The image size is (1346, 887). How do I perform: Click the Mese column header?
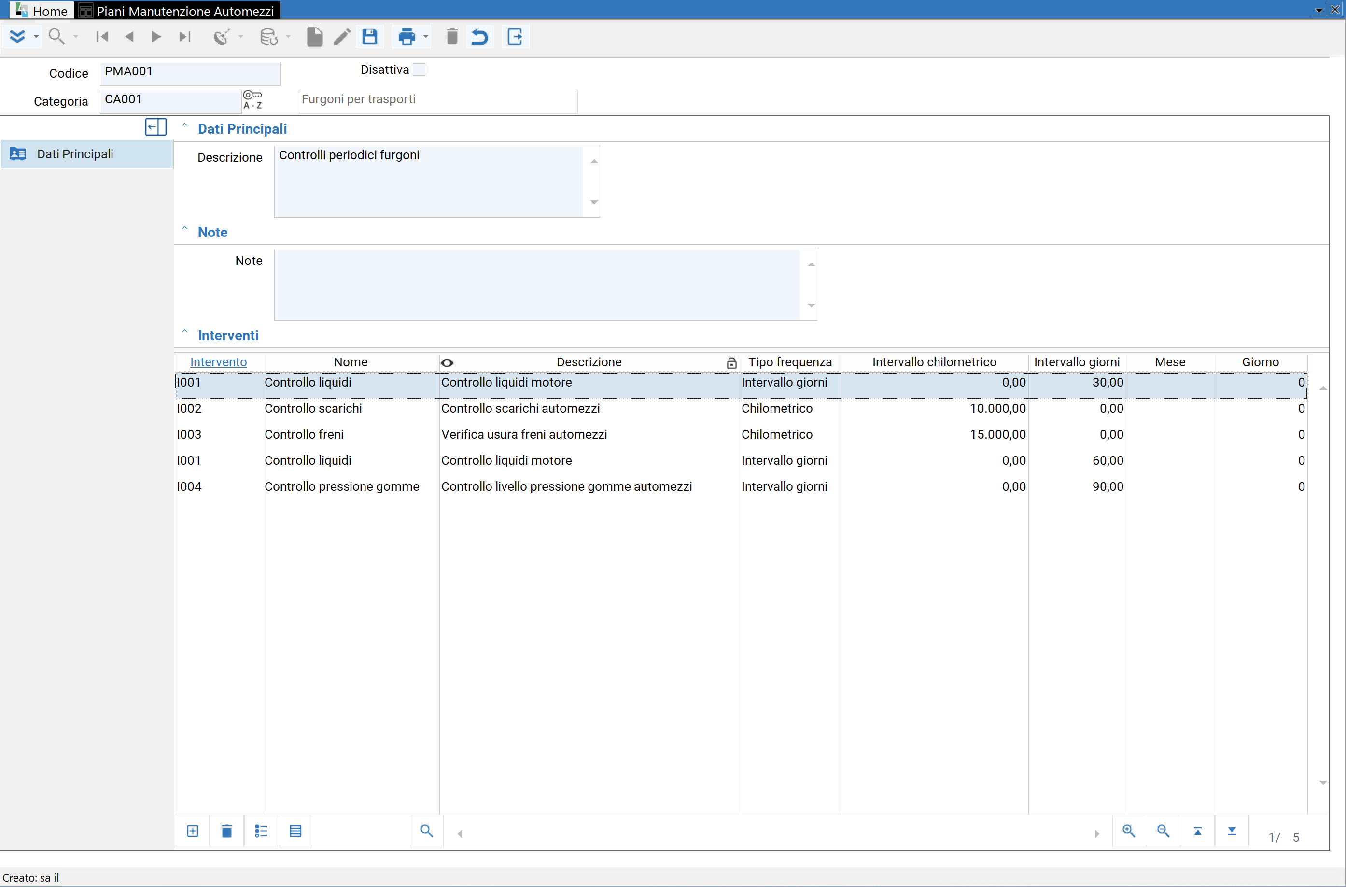pos(1170,362)
